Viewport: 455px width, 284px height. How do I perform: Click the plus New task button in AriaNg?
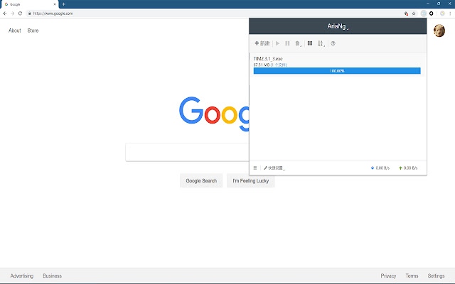pos(262,43)
